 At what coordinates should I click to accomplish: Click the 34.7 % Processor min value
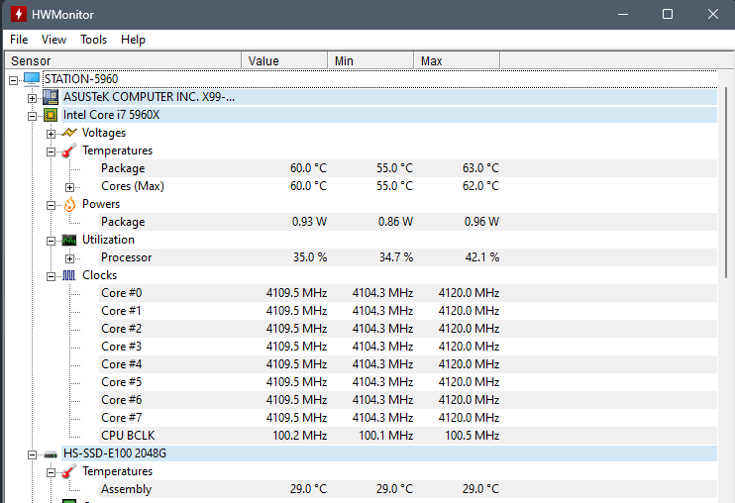[396, 257]
